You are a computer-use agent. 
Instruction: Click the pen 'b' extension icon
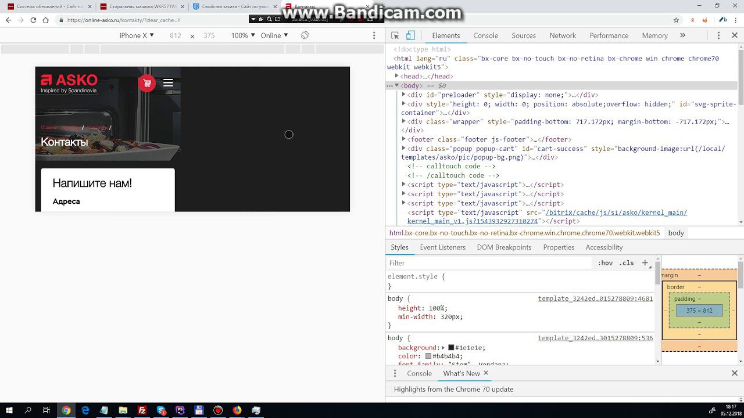722,20
